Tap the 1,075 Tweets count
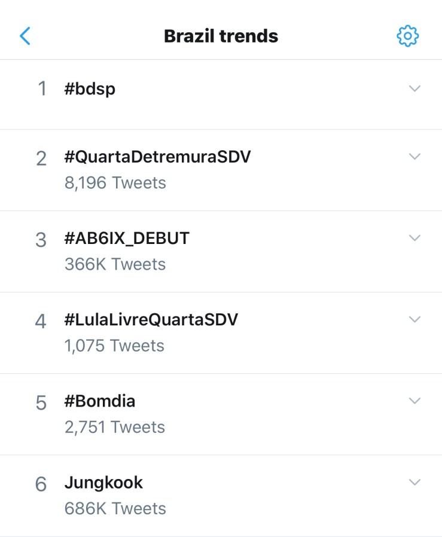The width and height of the screenshot is (442, 537). pyautogui.click(x=114, y=346)
